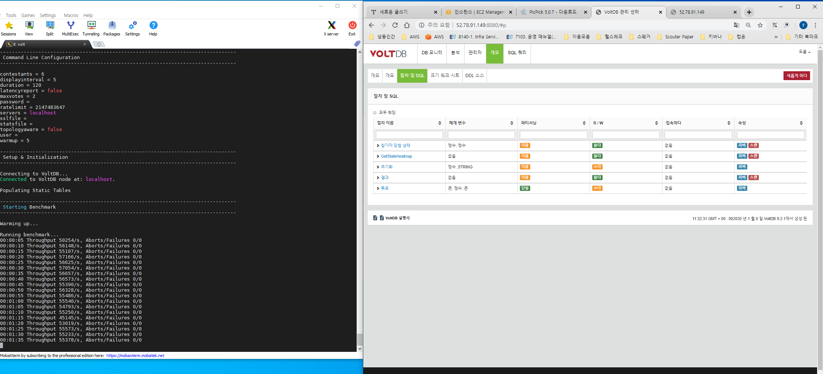Click the VoltDB logo

pyautogui.click(x=388, y=54)
